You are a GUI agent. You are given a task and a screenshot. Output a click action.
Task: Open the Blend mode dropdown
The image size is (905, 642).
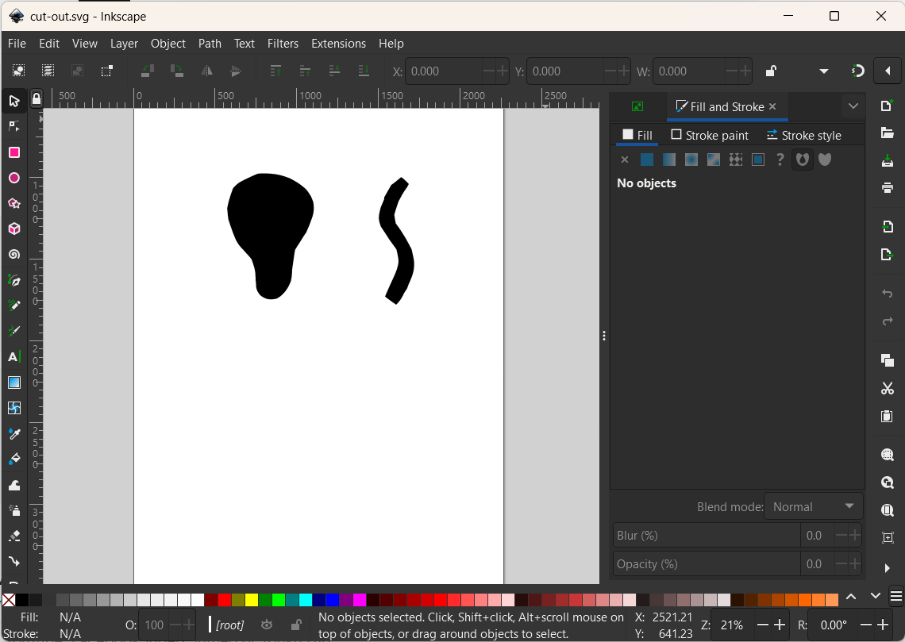(x=813, y=506)
